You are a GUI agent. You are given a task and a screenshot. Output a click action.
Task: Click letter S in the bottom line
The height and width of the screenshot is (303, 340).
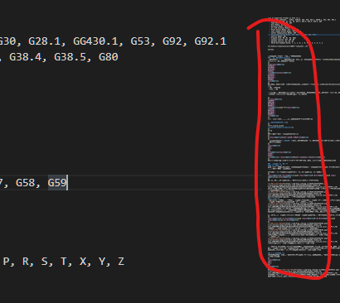click(44, 261)
